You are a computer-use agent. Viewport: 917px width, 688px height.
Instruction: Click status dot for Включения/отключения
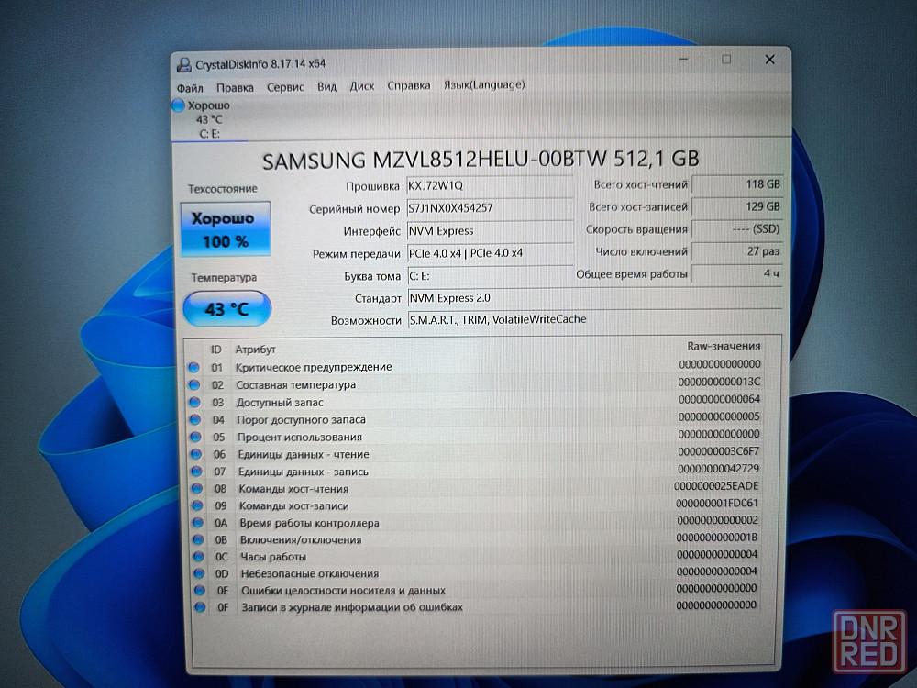198,539
